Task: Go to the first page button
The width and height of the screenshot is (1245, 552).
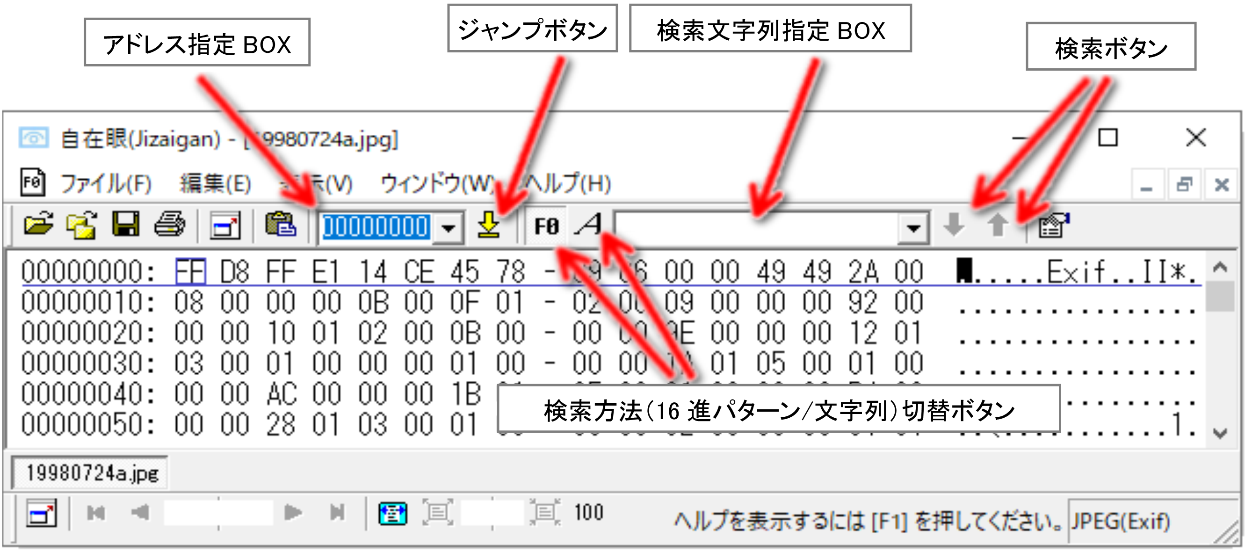Action: coord(96,513)
